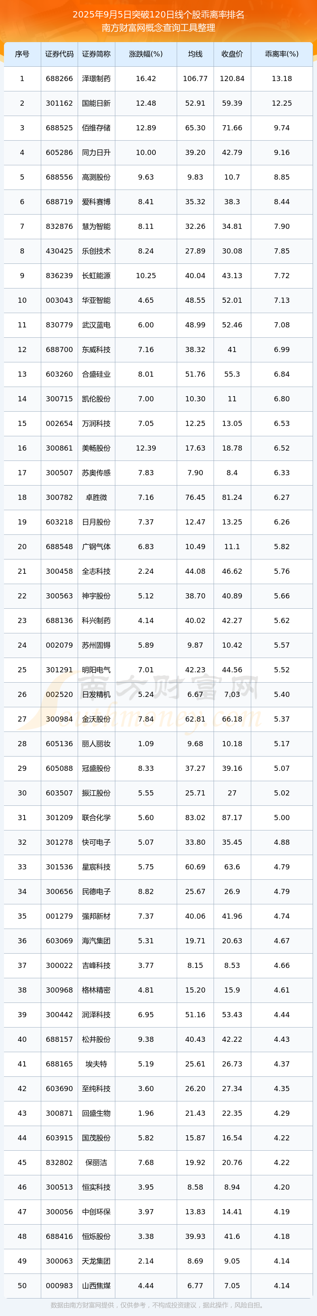Select stock name 埃夫特
This screenshot has height=1316, width=317.
pyautogui.click(x=96, y=1064)
